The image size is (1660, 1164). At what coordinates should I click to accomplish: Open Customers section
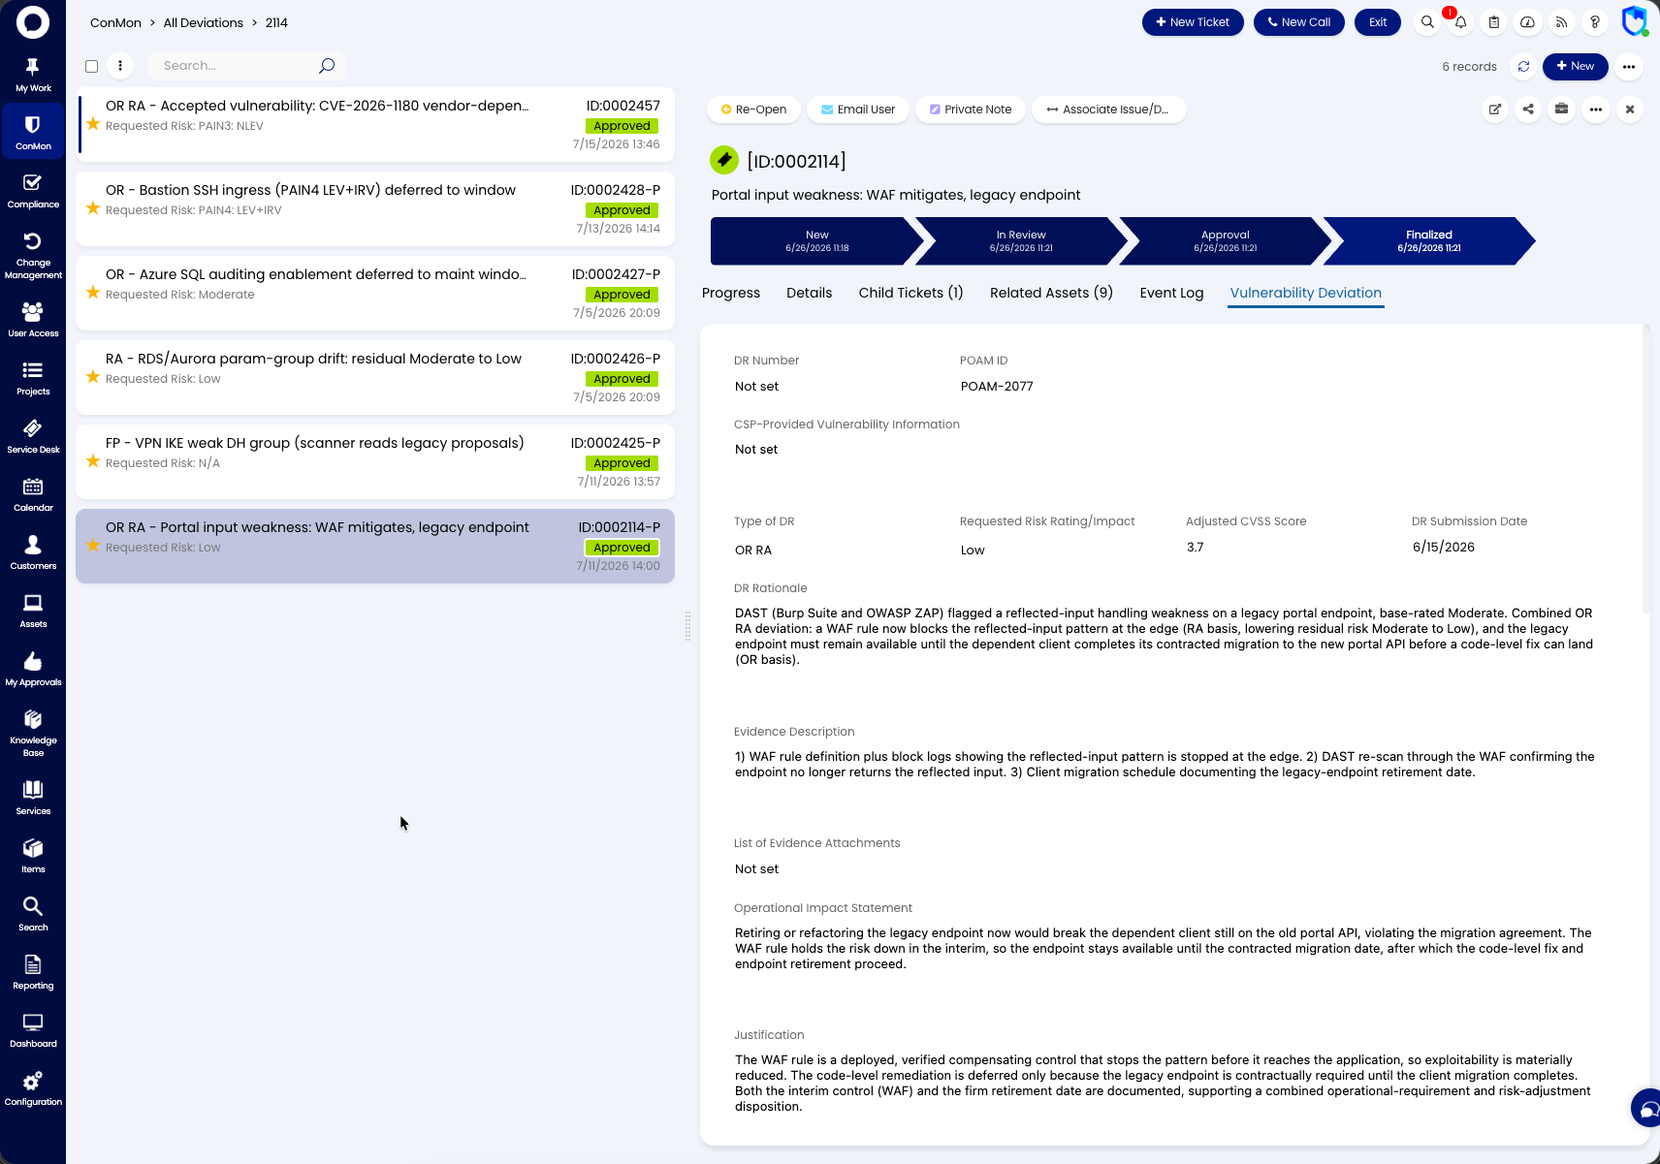[33, 552]
